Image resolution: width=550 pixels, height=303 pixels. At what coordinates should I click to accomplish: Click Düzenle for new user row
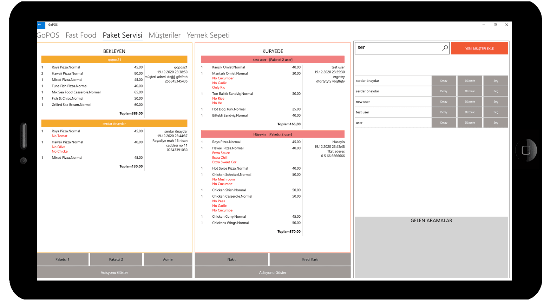point(470,102)
